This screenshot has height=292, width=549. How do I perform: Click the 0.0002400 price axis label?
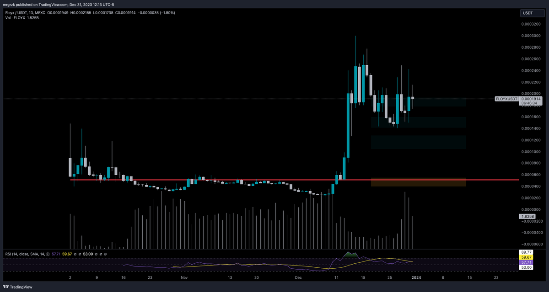[x=531, y=71]
